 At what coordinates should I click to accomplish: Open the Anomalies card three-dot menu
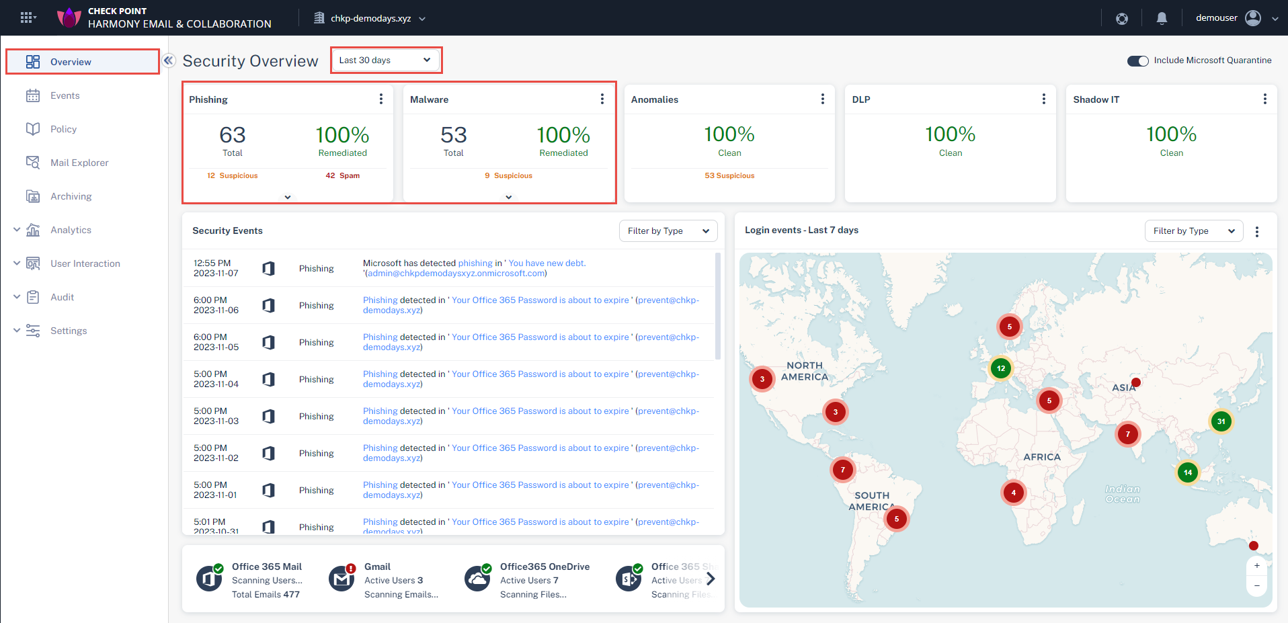pos(823,99)
